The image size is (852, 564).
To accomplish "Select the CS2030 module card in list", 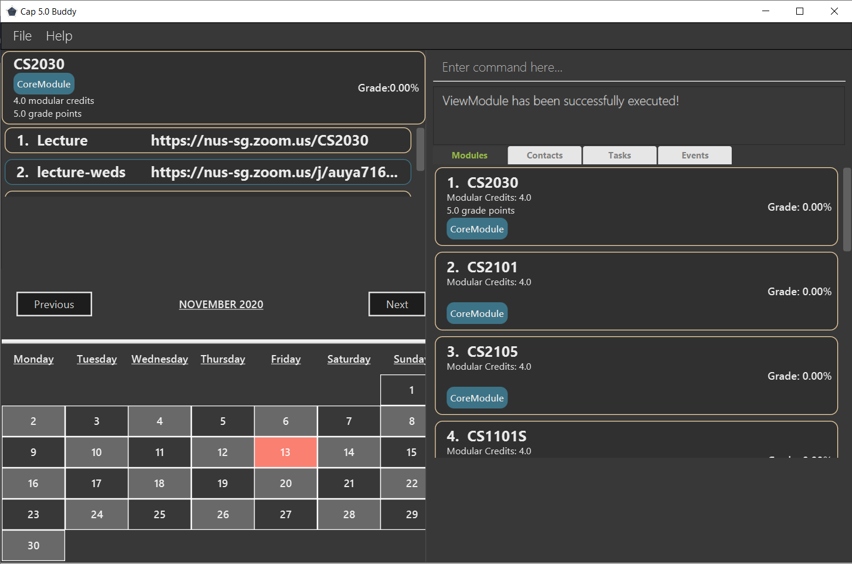I will (x=636, y=207).
